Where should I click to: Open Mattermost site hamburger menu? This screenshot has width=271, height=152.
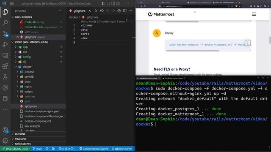pos(254,14)
